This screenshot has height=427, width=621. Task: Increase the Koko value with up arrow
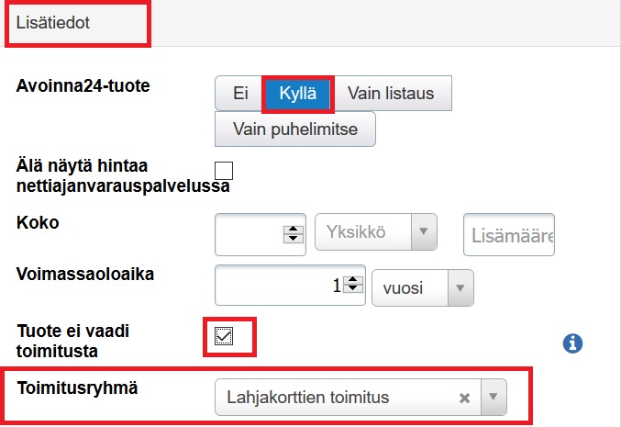pyautogui.click(x=293, y=229)
